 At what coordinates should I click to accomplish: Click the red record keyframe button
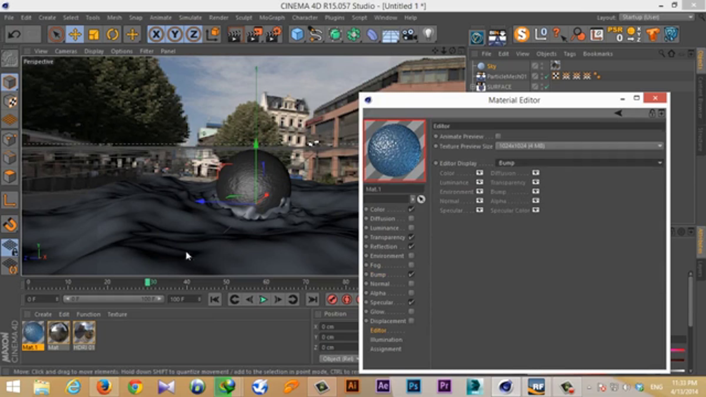tap(332, 300)
